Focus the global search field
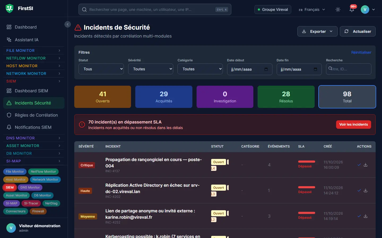 click(155, 10)
